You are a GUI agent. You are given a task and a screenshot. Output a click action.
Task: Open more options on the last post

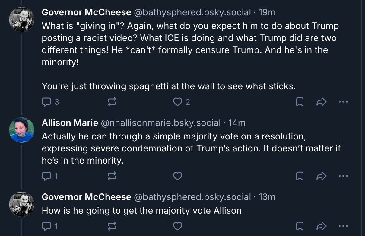(343, 226)
